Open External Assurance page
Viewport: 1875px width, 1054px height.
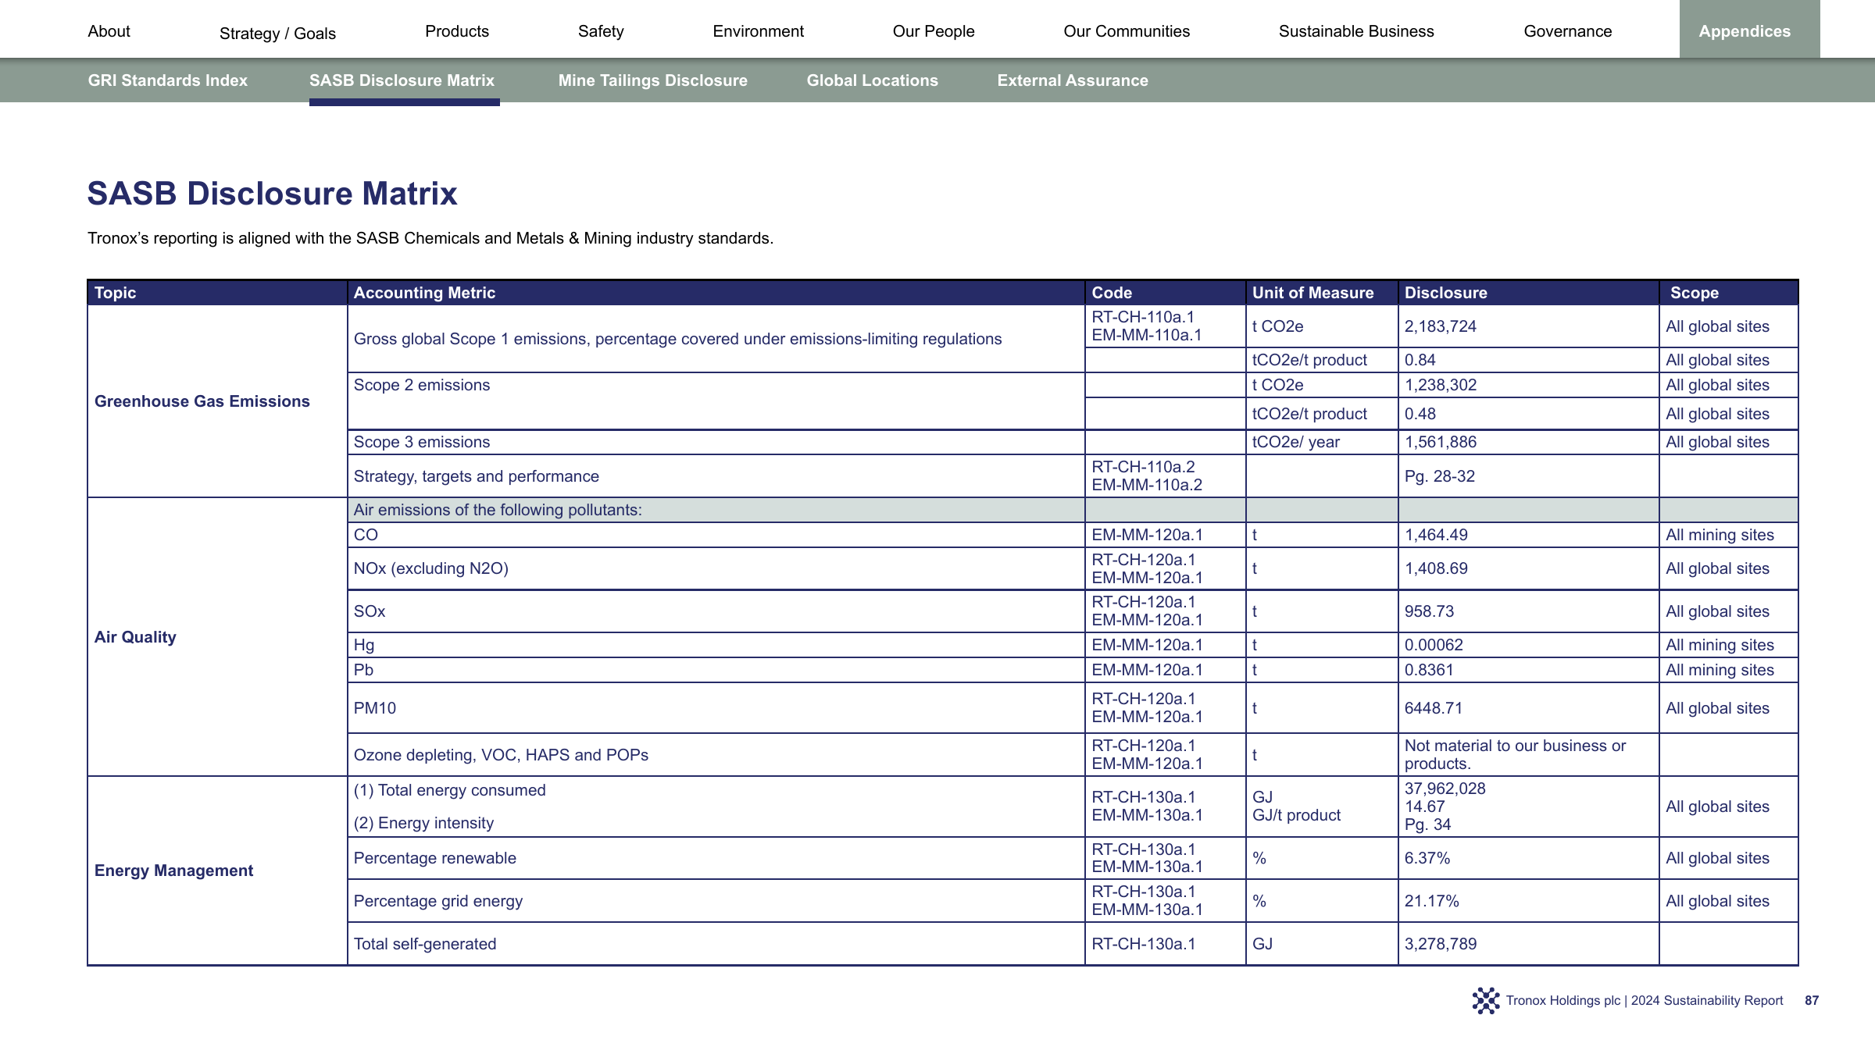coord(1073,80)
